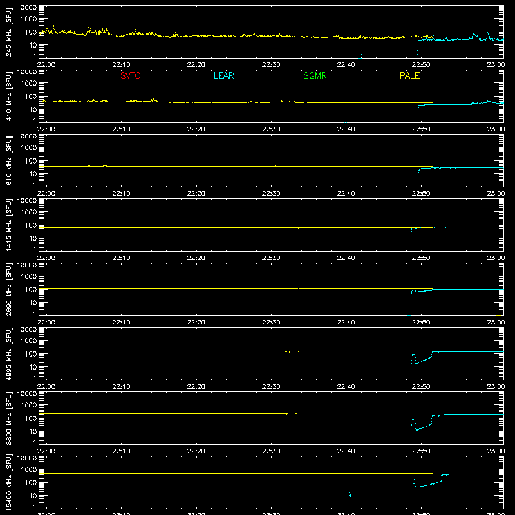
Task: Select the 8800 MHz [SFU] axis title
Action: click(x=9, y=418)
